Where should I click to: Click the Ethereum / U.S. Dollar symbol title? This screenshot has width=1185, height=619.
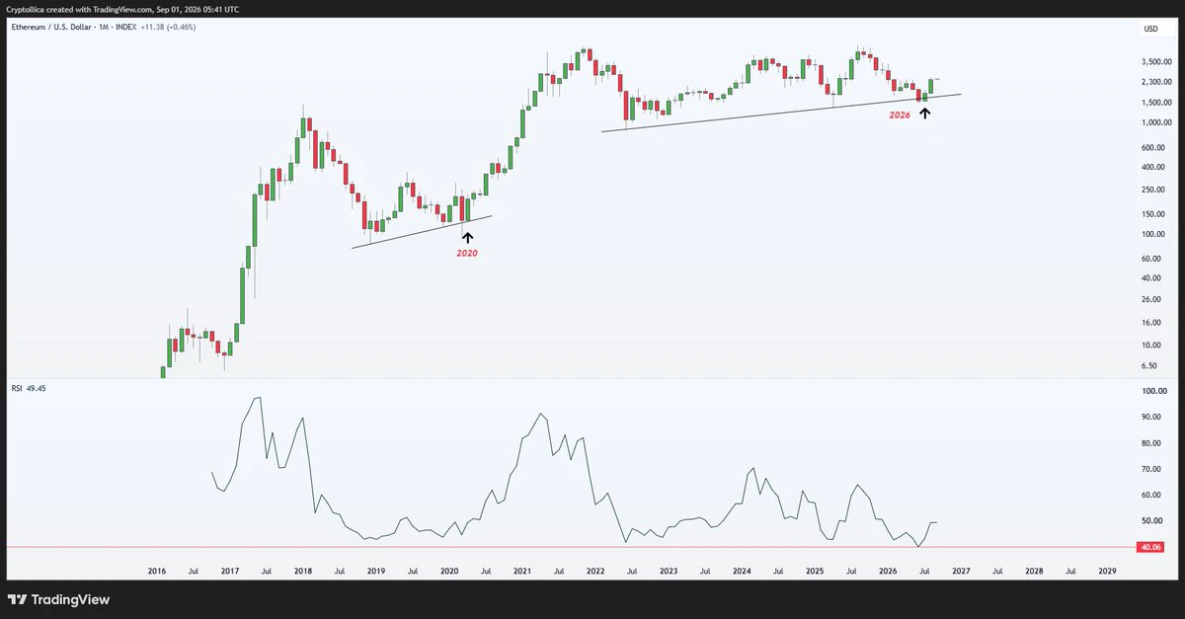point(49,27)
